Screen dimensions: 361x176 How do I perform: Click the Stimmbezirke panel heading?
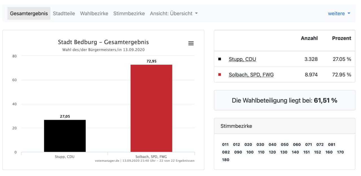click(236, 126)
